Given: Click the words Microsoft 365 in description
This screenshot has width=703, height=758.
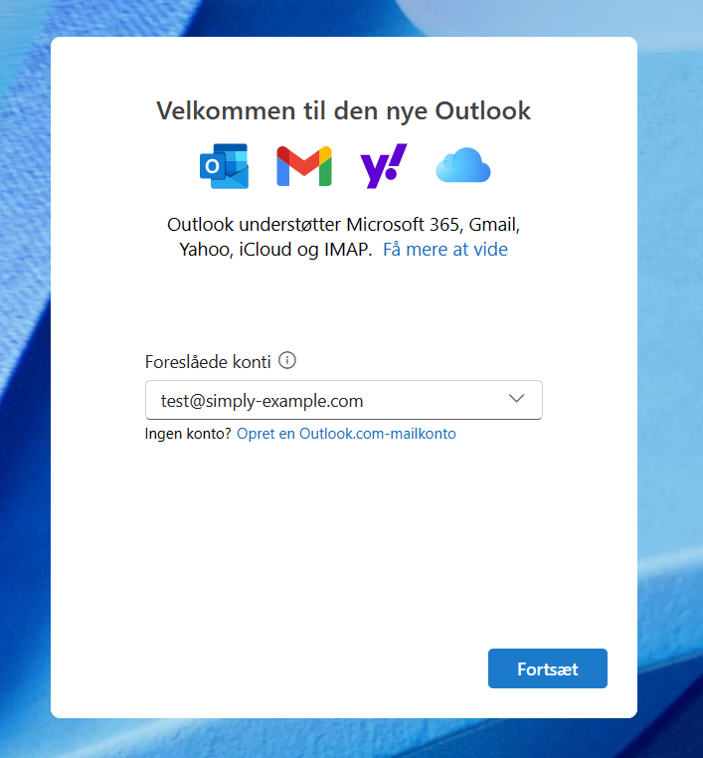Looking at the screenshot, I should tap(404, 225).
